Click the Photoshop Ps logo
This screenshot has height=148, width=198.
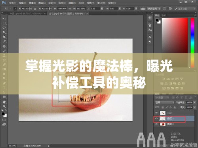coord(4,3)
